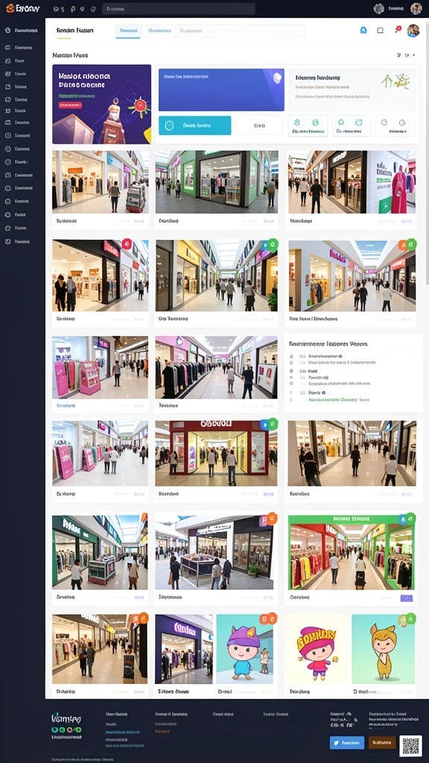Screen dimensions: 429x763
Task: Click the QR code in the footer
Action: tap(410, 745)
